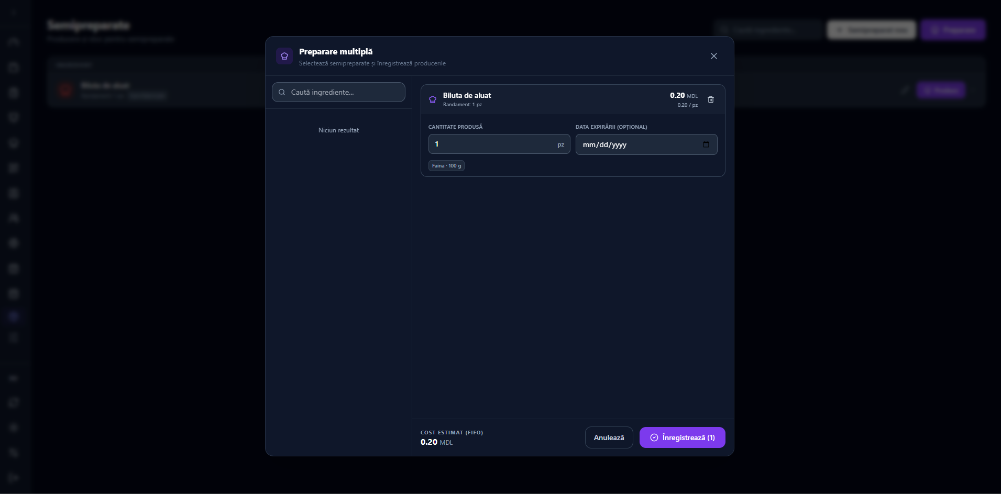Click the Înregistrează (1) button
Image resolution: width=1001 pixels, height=494 pixels.
(x=682, y=437)
